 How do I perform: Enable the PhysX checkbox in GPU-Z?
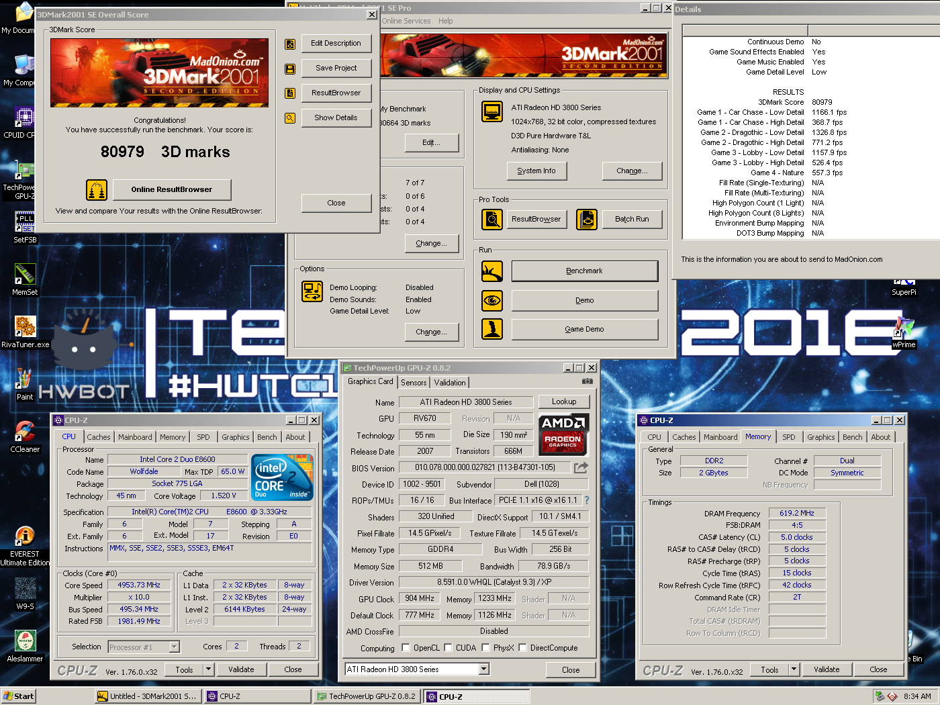pyautogui.click(x=485, y=648)
